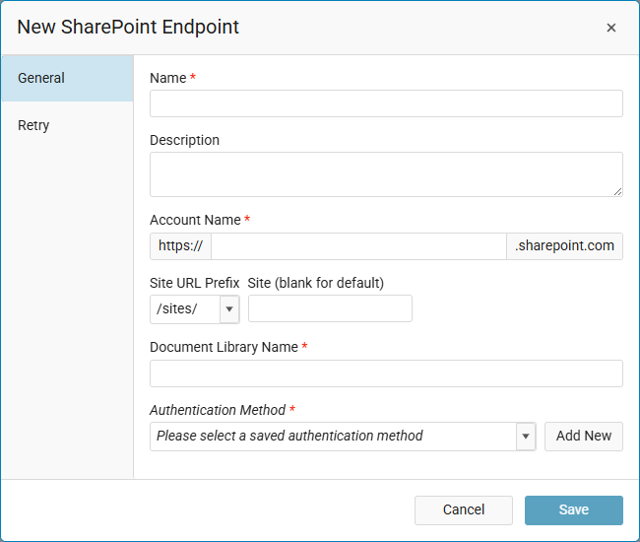Viewport: 640px width, 542px height.
Task: Click the Account Name label
Action: click(195, 220)
